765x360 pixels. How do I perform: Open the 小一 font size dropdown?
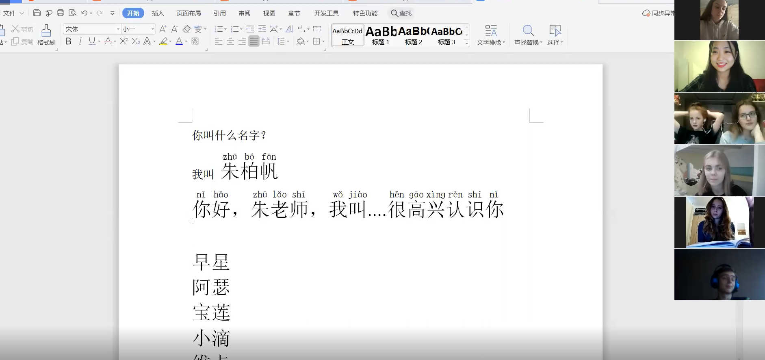point(153,29)
